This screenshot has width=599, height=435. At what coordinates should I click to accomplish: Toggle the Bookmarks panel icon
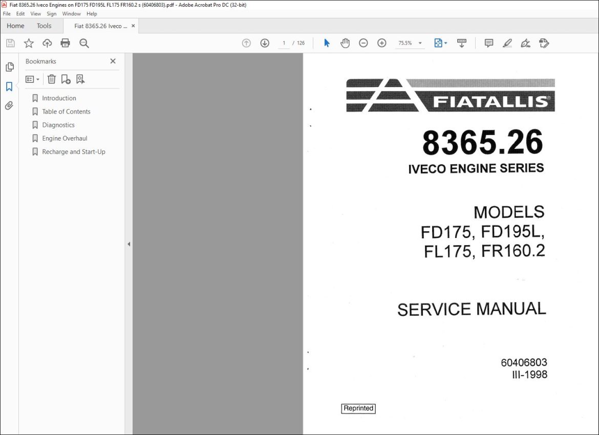coord(10,86)
